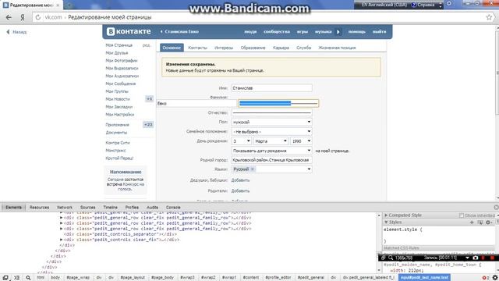
Task: Open Мои Друзья in the sidebar
Action: pos(117,53)
